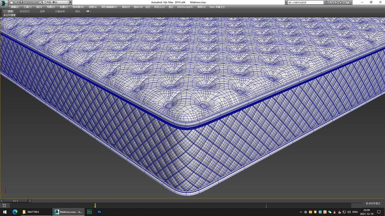Image resolution: width=385 pixels, height=216 pixels.
Task: Open the 组(G) menu
Action: (x=39, y=7)
